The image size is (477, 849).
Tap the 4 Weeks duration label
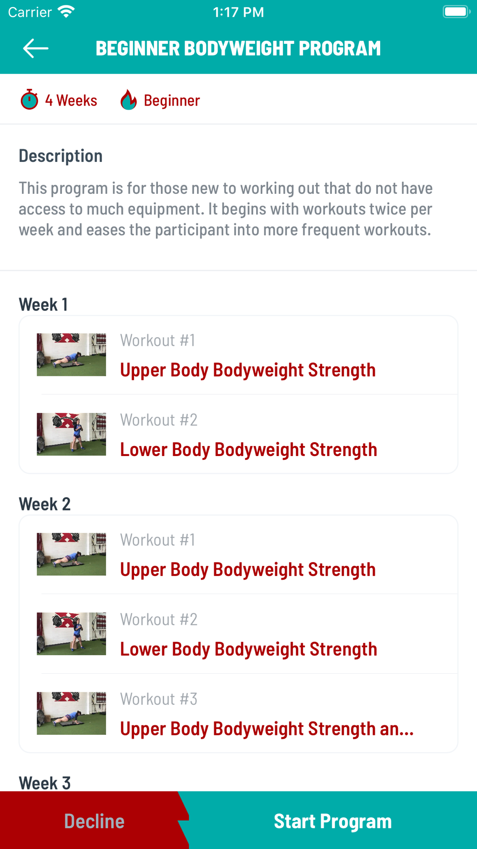click(71, 100)
